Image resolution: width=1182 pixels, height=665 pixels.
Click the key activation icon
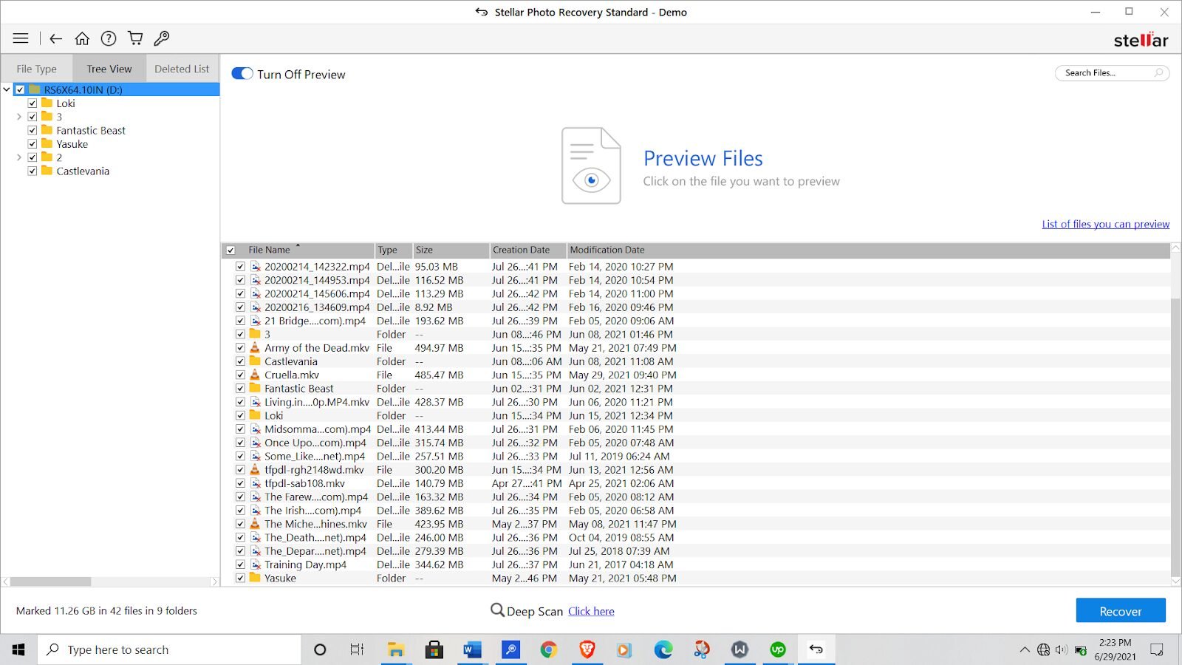(162, 38)
